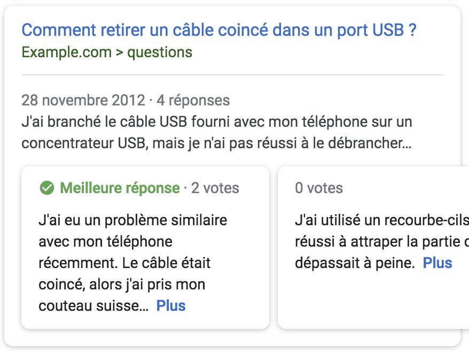
Task: Click the "questions" breadcrumb segment
Action: click(159, 52)
